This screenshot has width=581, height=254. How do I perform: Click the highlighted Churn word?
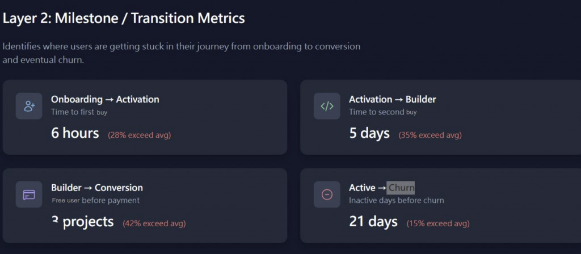(401, 188)
